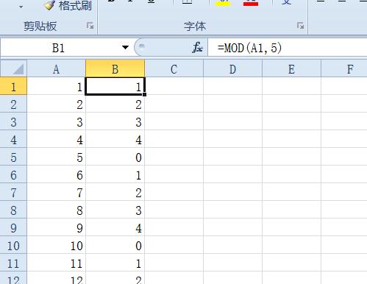Select row 9 header
Image resolution: width=367 pixels, height=284 pixels.
[x=13, y=227]
